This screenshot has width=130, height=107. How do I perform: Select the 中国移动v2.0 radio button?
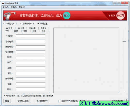click(21, 24)
